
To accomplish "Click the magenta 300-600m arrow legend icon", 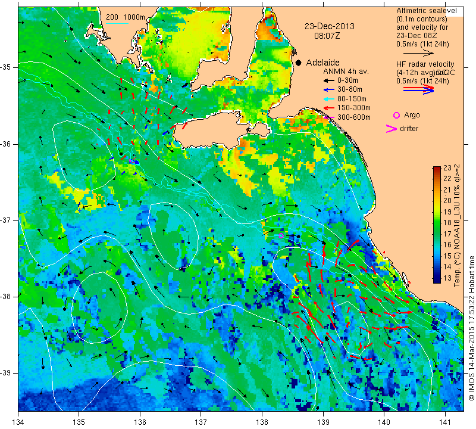I will 329,117.
